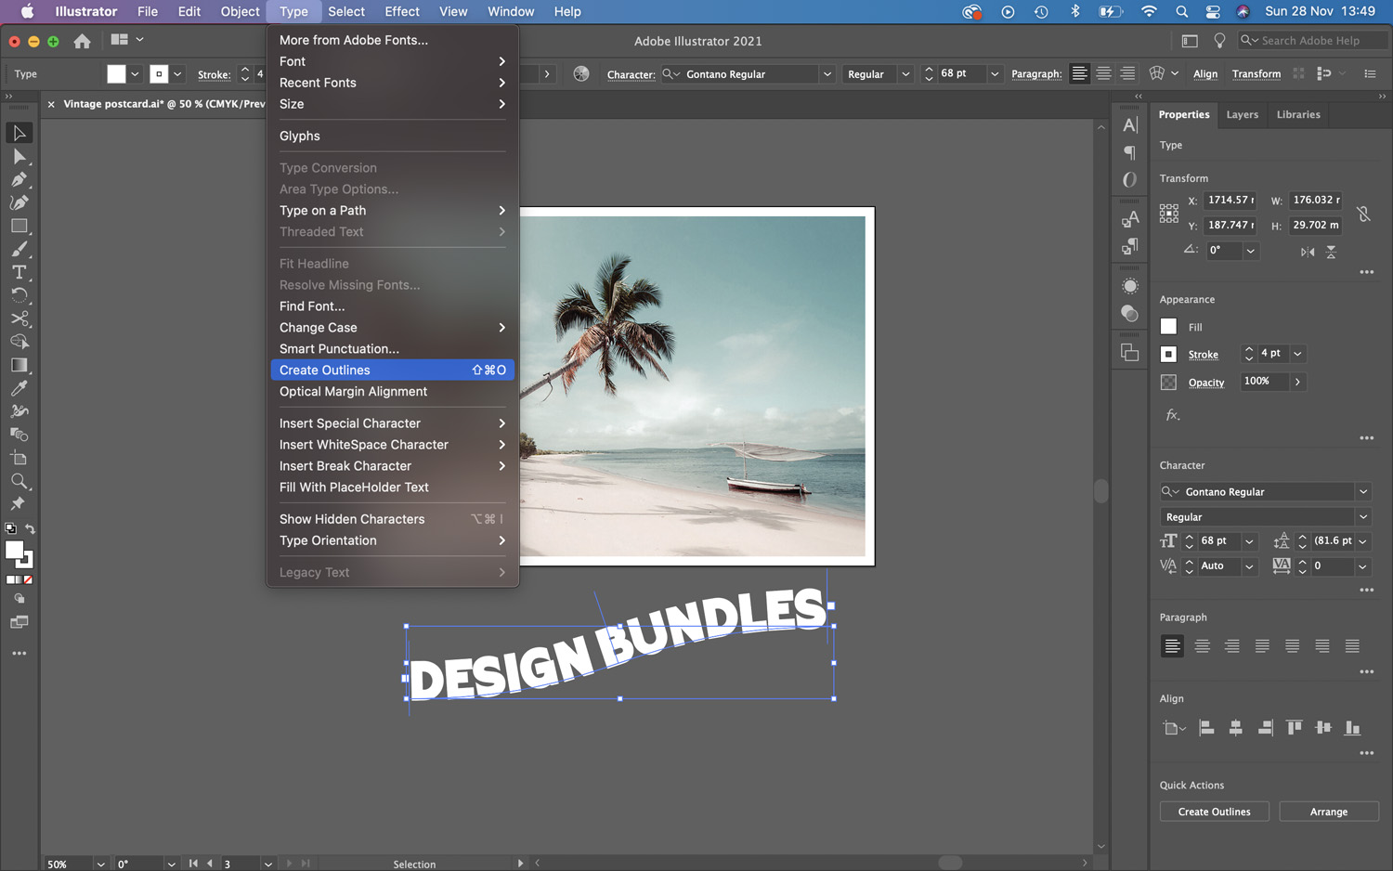The height and width of the screenshot is (871, 1393).
Task: Select the Eyedropper tool
Action: [x=19, y=388]
